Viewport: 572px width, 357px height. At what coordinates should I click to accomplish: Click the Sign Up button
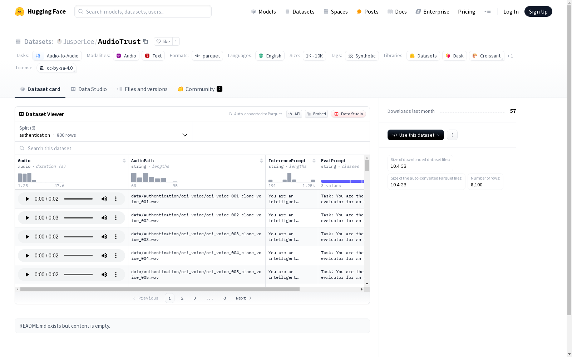[x=538, y=11]
